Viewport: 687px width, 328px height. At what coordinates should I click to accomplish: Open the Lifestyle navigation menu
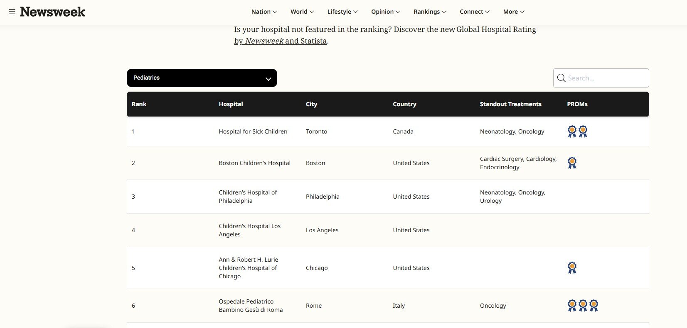tap(342, 12)
